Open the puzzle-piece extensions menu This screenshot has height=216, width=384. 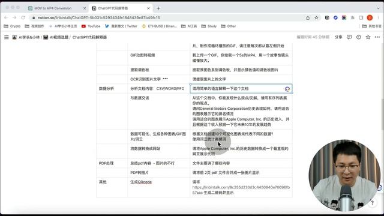[x=353, y=17]
